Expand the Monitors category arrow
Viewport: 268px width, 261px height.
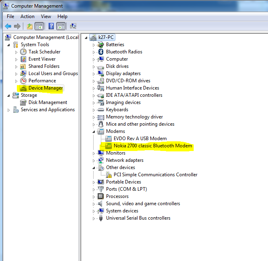click(94, 153)
